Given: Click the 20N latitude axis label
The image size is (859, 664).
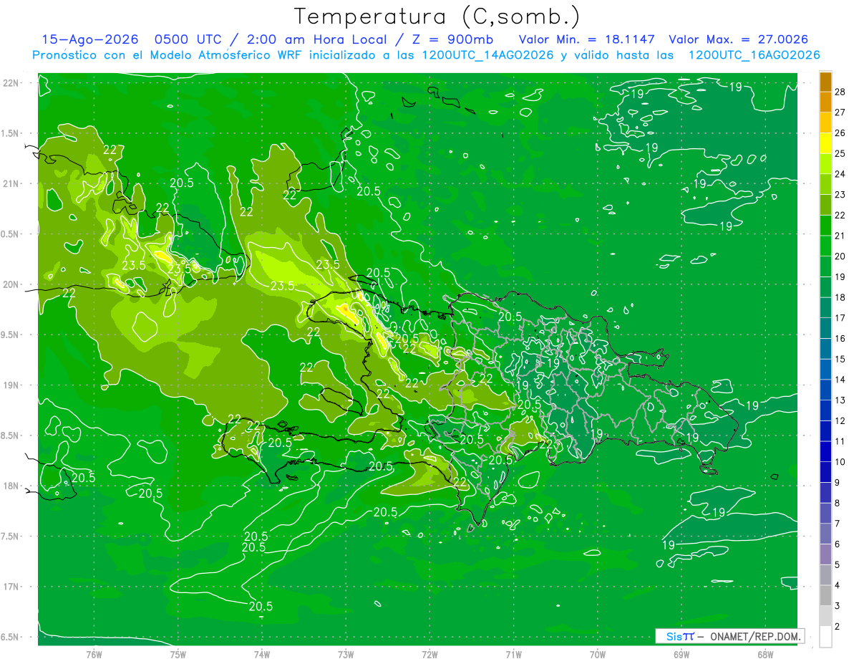Looking at the screenshot, I should coord(11,284).
